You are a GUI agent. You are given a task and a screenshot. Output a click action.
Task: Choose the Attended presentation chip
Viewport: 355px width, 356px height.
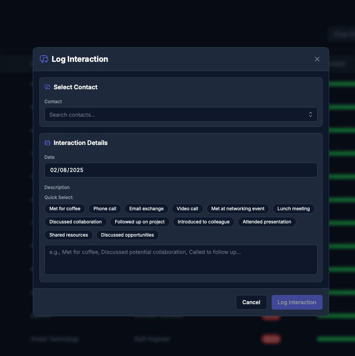pyautogui.click(x=267, y=222)
